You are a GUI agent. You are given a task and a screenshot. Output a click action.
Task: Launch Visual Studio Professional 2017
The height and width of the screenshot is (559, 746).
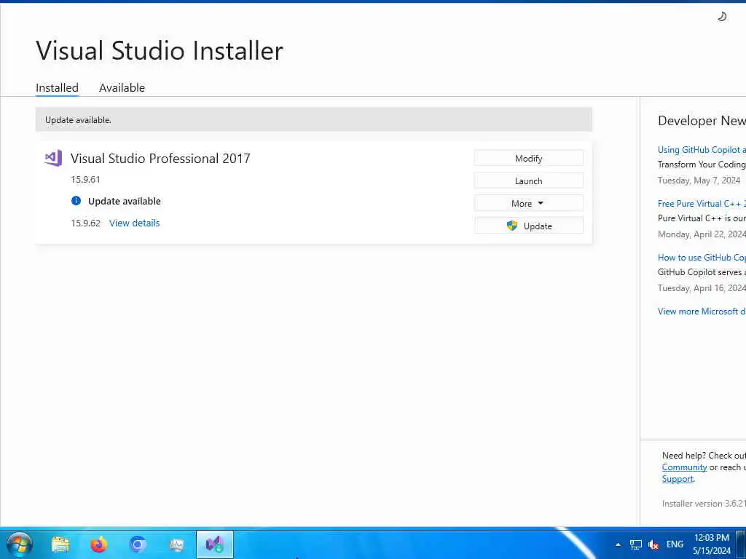[x=529, y=181]
